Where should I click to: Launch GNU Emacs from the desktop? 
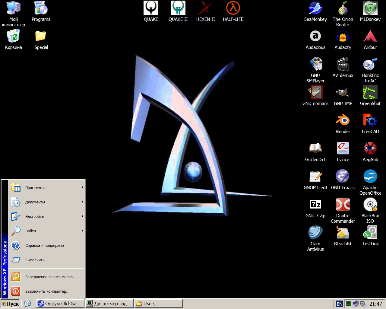(343, 177)
